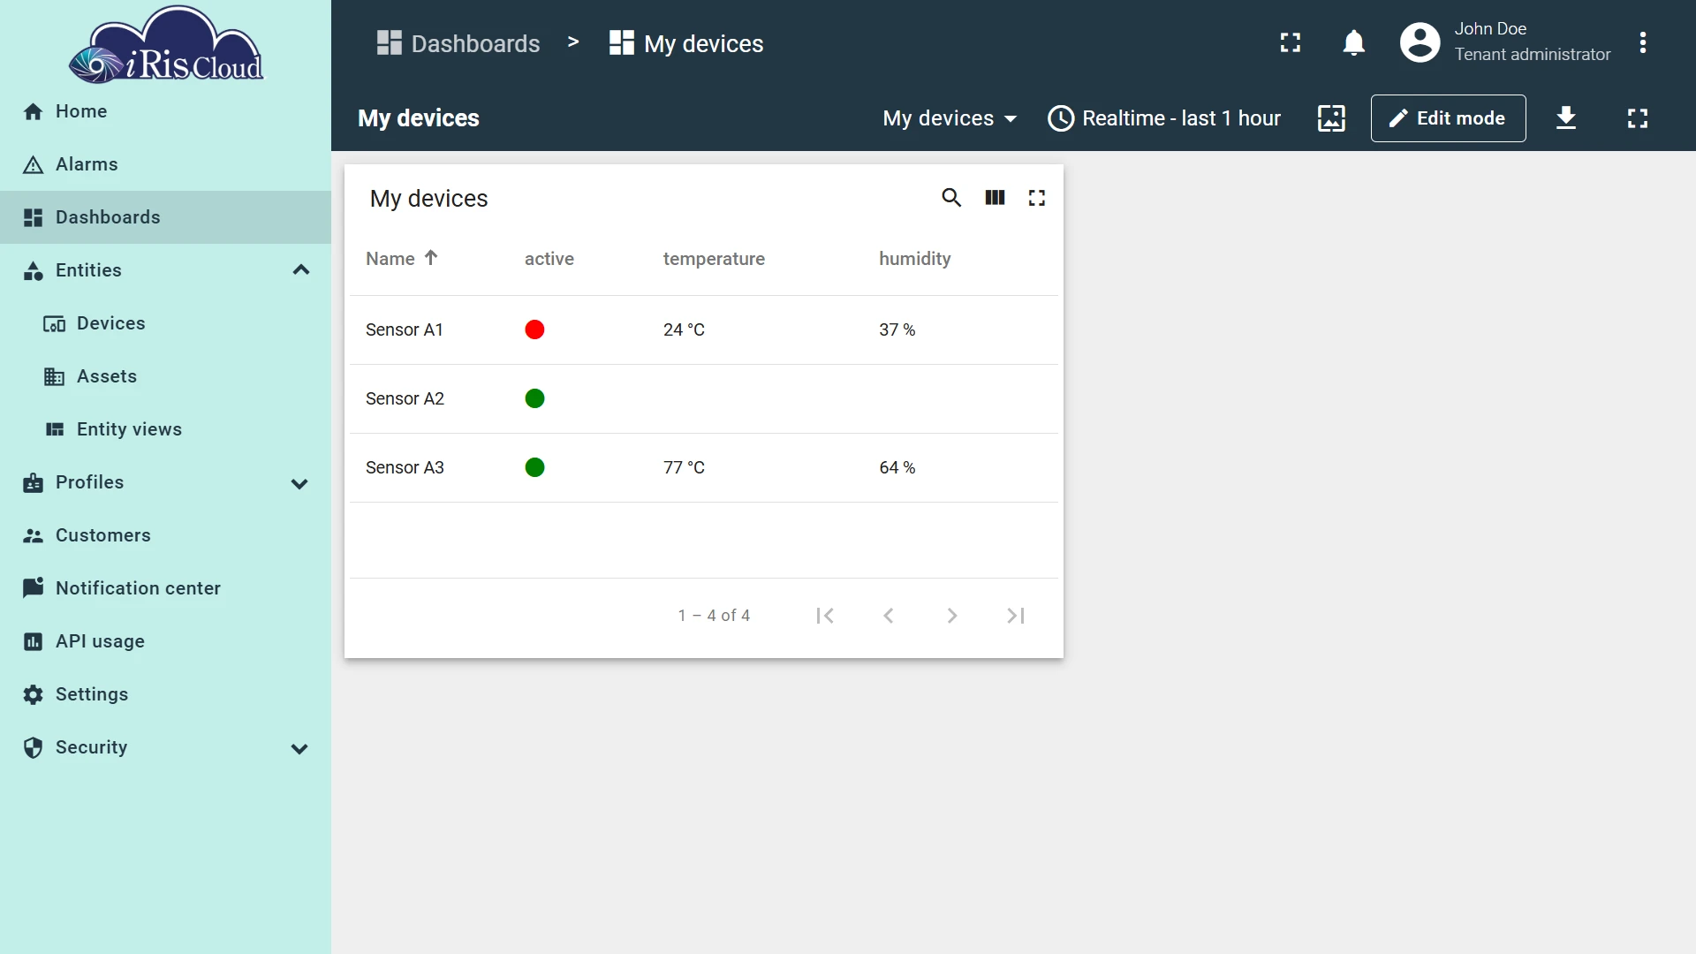
Task: Click green active indicator for Sensor A3
Action: tap(534, 467)
